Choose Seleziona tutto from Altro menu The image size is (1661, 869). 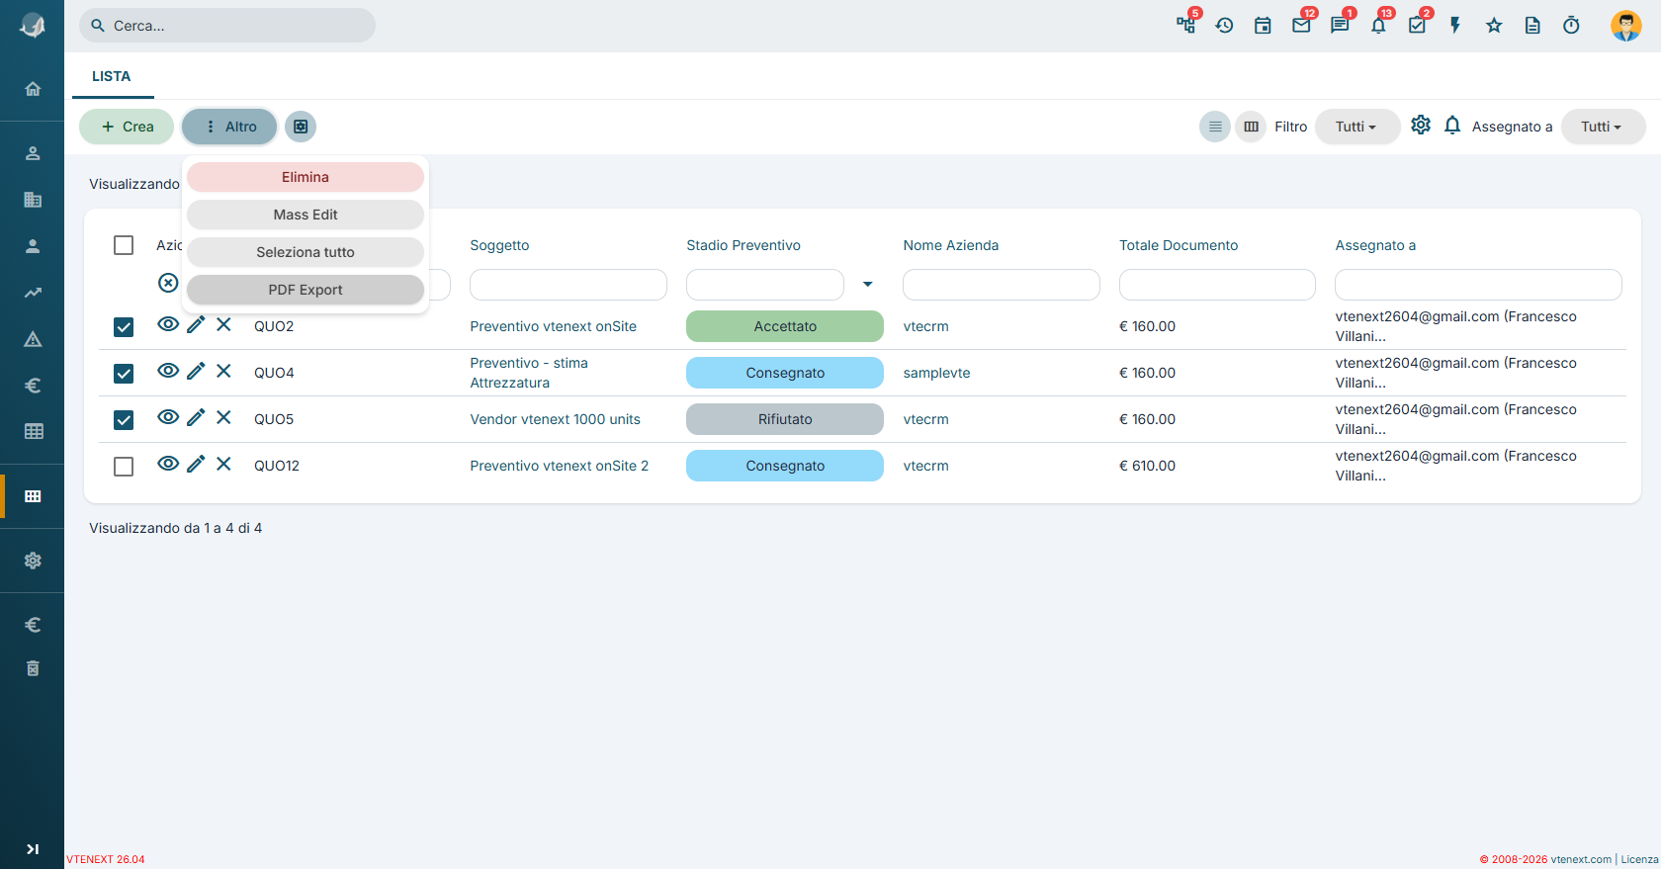point(306,252)
